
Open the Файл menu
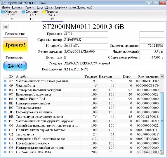[x=6, y=7]
